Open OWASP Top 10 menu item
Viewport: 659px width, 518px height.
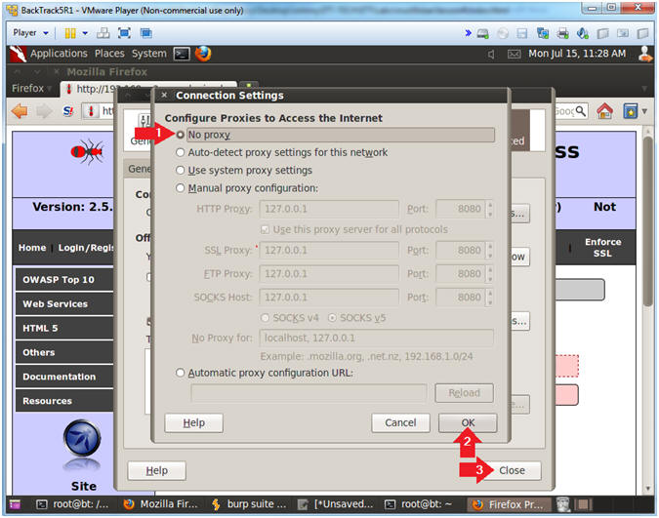click(x=64, y=280)
